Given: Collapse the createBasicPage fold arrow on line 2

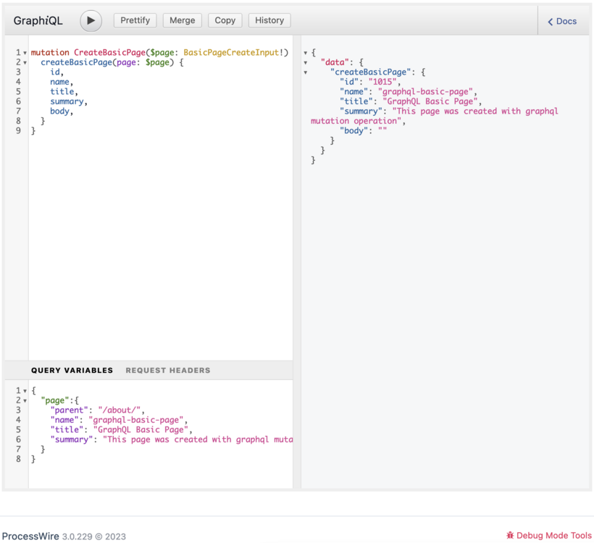Looking at the screenshot, I should pyautogui.click(x=25, y=63).
